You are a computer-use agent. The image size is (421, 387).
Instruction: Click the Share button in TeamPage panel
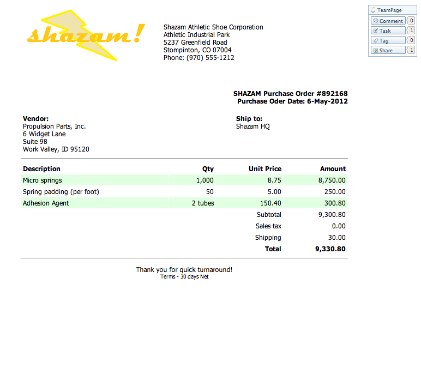pyautogui.click(x=388, y=50)
